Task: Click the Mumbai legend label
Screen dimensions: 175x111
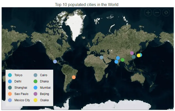Action: (45, 88)
